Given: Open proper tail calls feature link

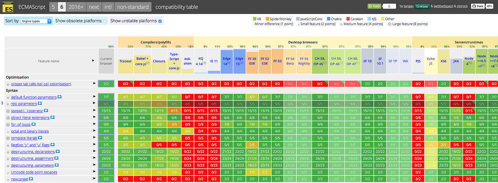Looking at the screenshot, I should point(41,84).
